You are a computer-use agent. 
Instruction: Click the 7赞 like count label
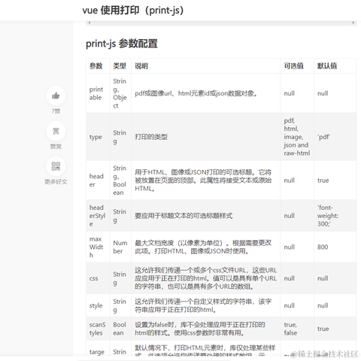pyautogui.click(x=56, y=111)
